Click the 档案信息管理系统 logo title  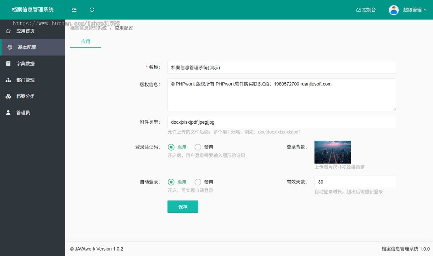33,10
